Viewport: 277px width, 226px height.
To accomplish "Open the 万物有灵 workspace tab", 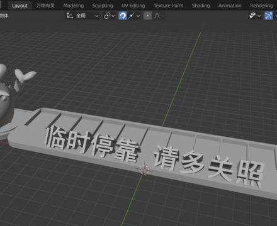I will click(45, 6).
